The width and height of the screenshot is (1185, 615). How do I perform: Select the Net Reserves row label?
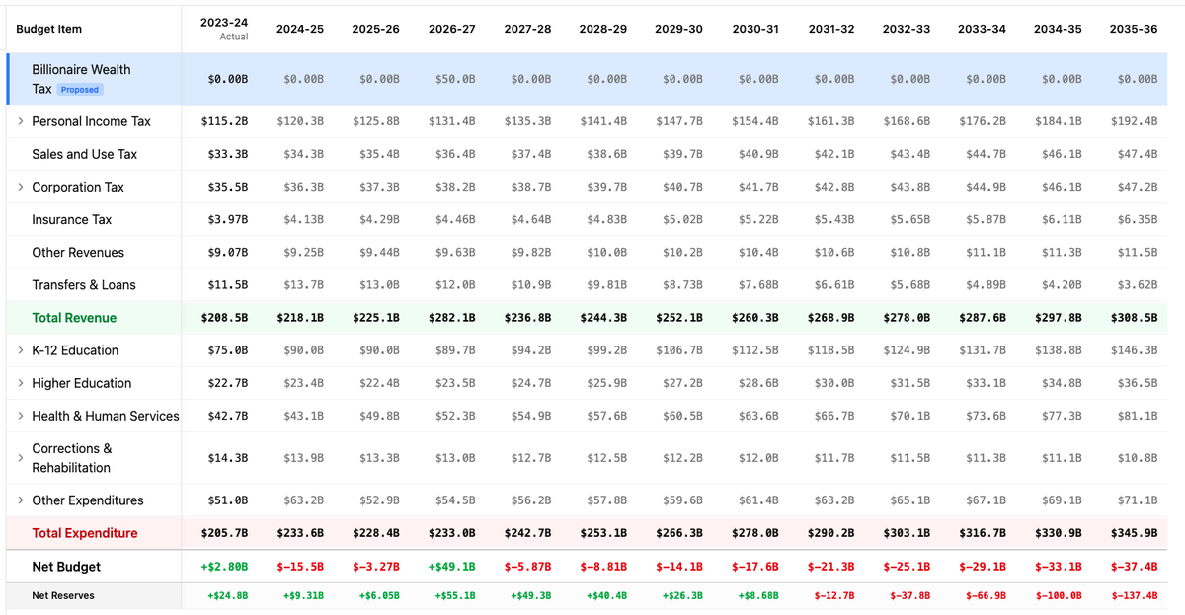64,595
